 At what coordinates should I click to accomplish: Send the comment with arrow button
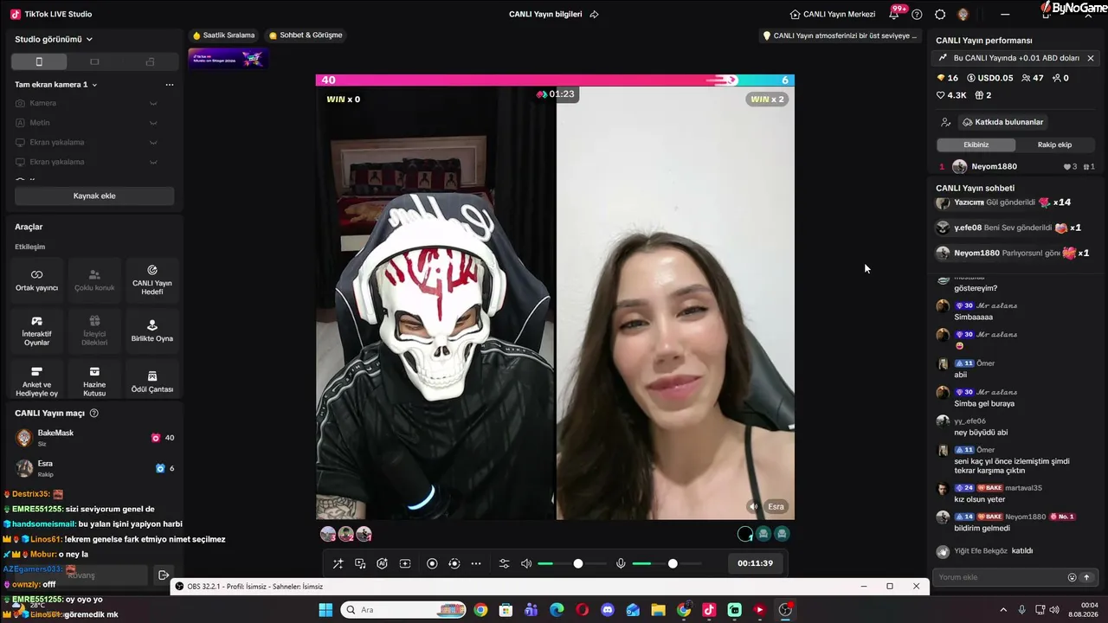point(1087,577)
